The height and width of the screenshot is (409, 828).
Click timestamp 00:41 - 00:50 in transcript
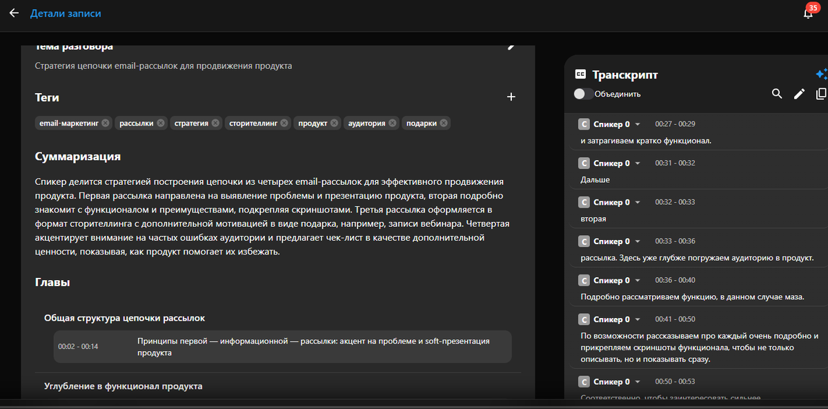(x=675, y=319)
